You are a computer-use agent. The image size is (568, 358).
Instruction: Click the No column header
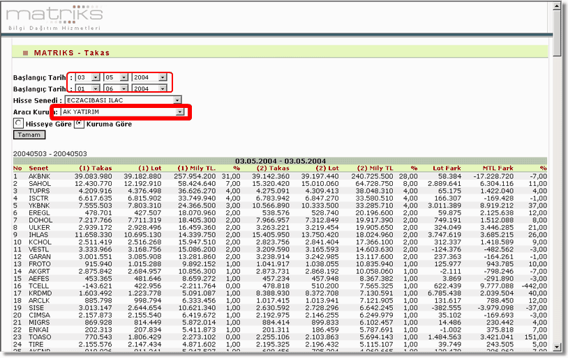pos(17,168)
